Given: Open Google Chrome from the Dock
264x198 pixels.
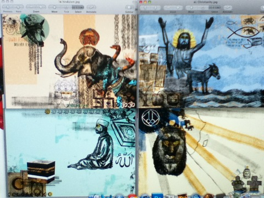Looking at the screenshot, I should [x=132, y=196].
